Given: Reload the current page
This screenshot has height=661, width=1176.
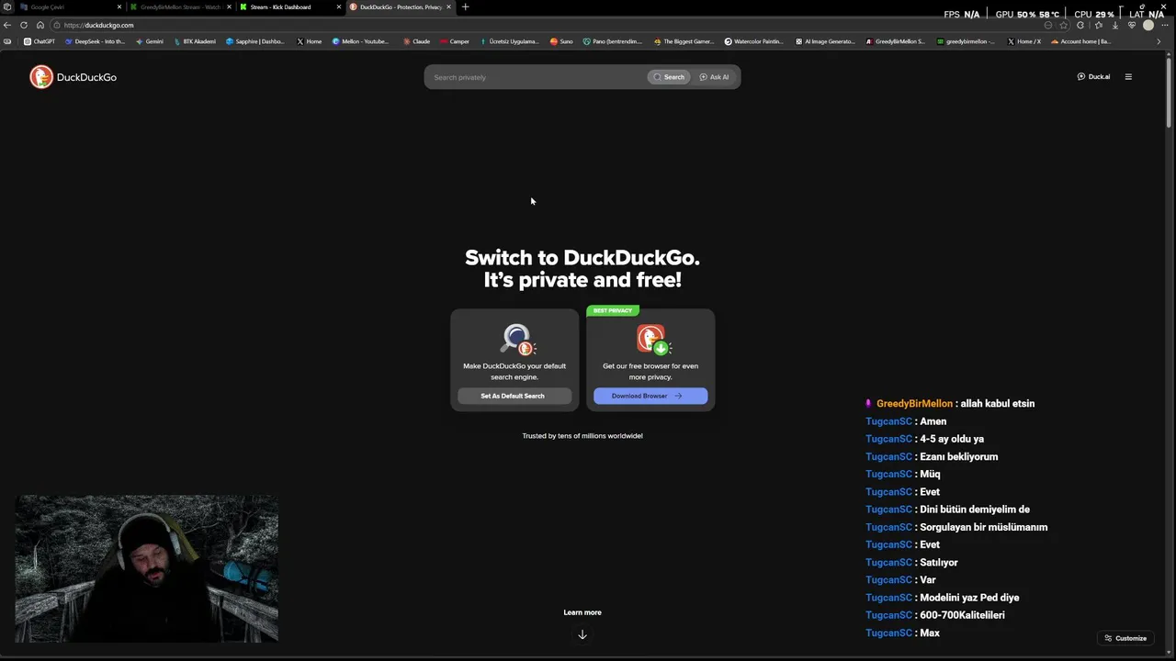Looking at the screenshot, I should (x=24, y=25).
